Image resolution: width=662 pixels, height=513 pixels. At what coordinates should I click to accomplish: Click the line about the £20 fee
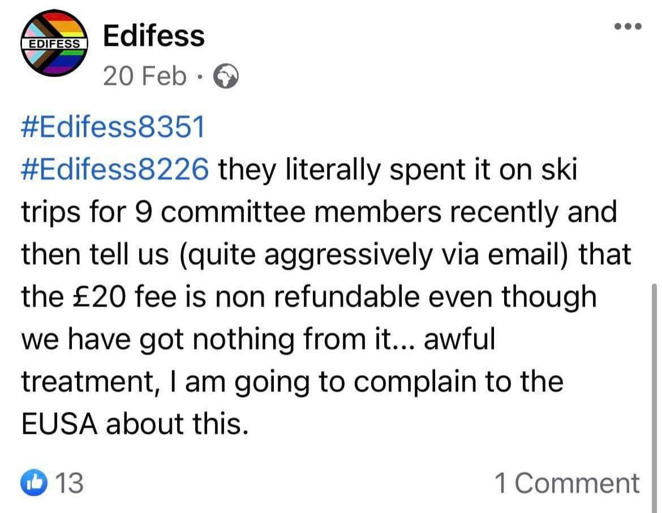point(309,296)
